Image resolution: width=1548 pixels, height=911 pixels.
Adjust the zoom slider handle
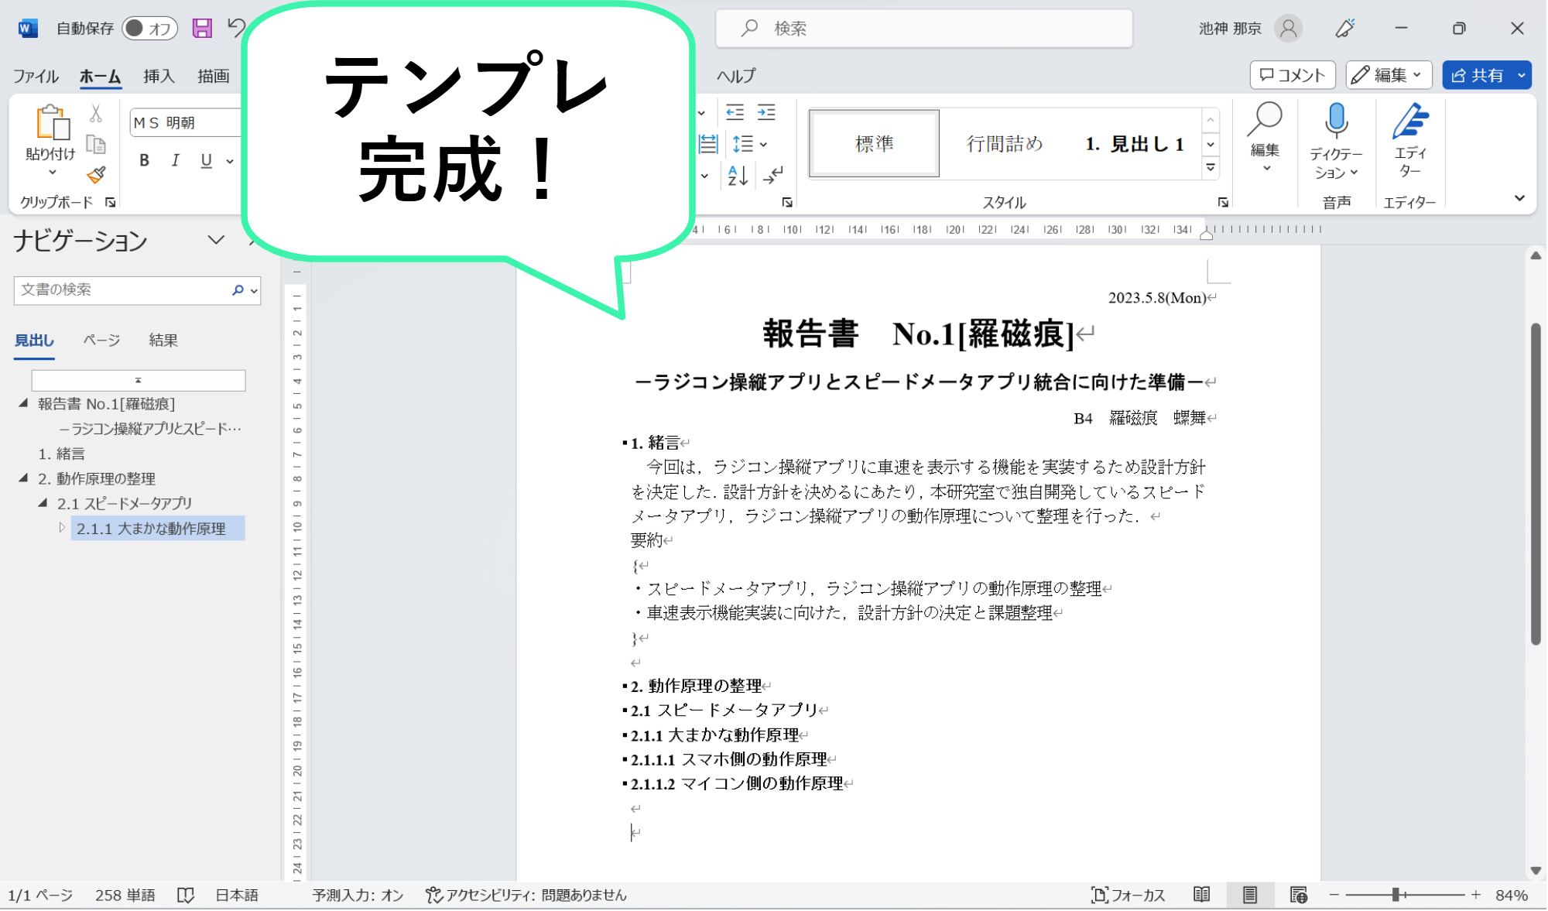tap(1396, 895)
